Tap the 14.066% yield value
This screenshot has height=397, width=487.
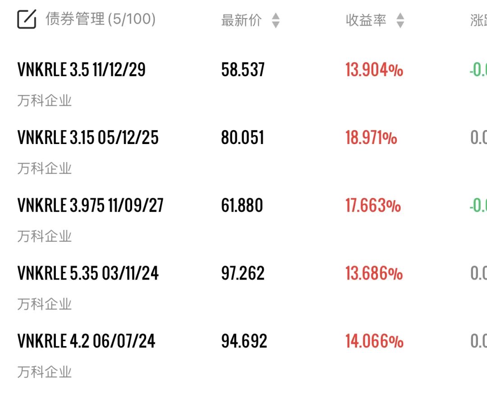click(x=374, y=341)
